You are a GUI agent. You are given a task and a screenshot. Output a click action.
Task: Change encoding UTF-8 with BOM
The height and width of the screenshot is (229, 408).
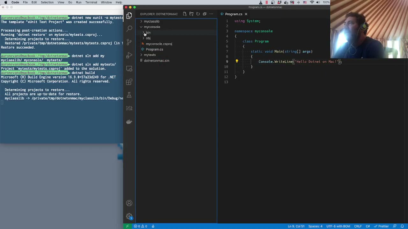(x=338, y=226)
